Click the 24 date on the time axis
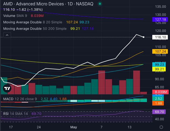The width and height of the screenshot is (170, 131). coord(39,127)
